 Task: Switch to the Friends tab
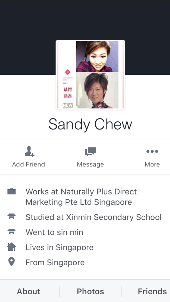point(152,291)
